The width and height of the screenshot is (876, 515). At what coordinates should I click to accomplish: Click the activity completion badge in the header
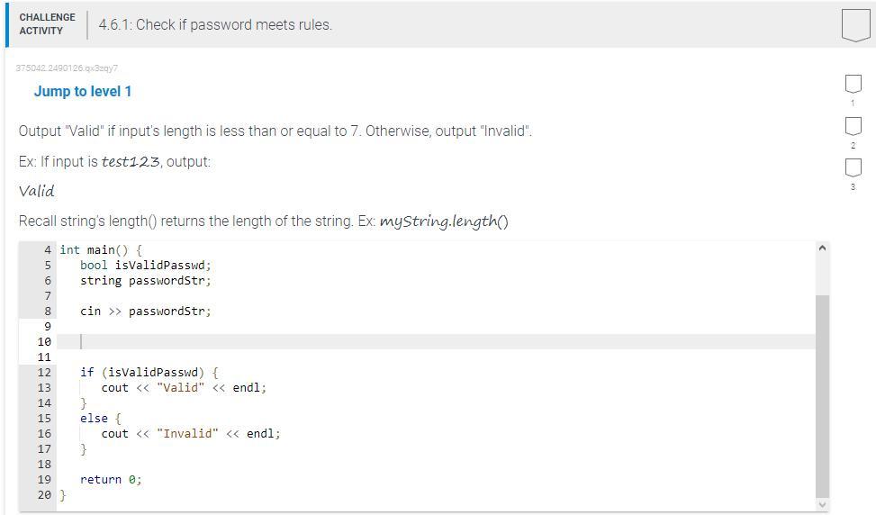pyautogui.click(x=855, y=24)
